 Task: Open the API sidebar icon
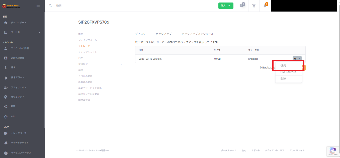[x=6, y=116]
